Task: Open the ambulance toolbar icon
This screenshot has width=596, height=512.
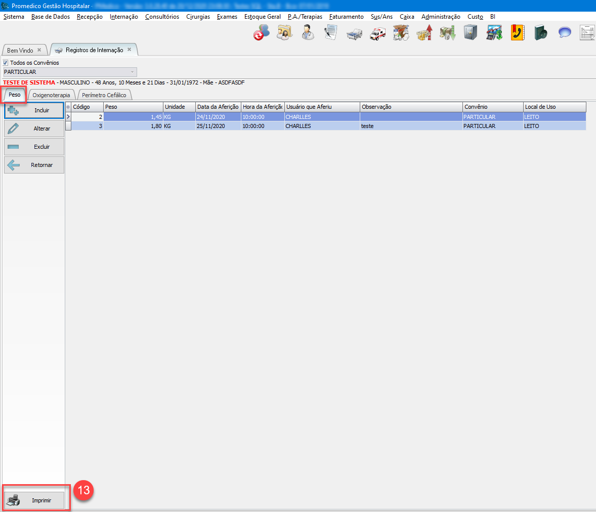Action: coord(377,33)
